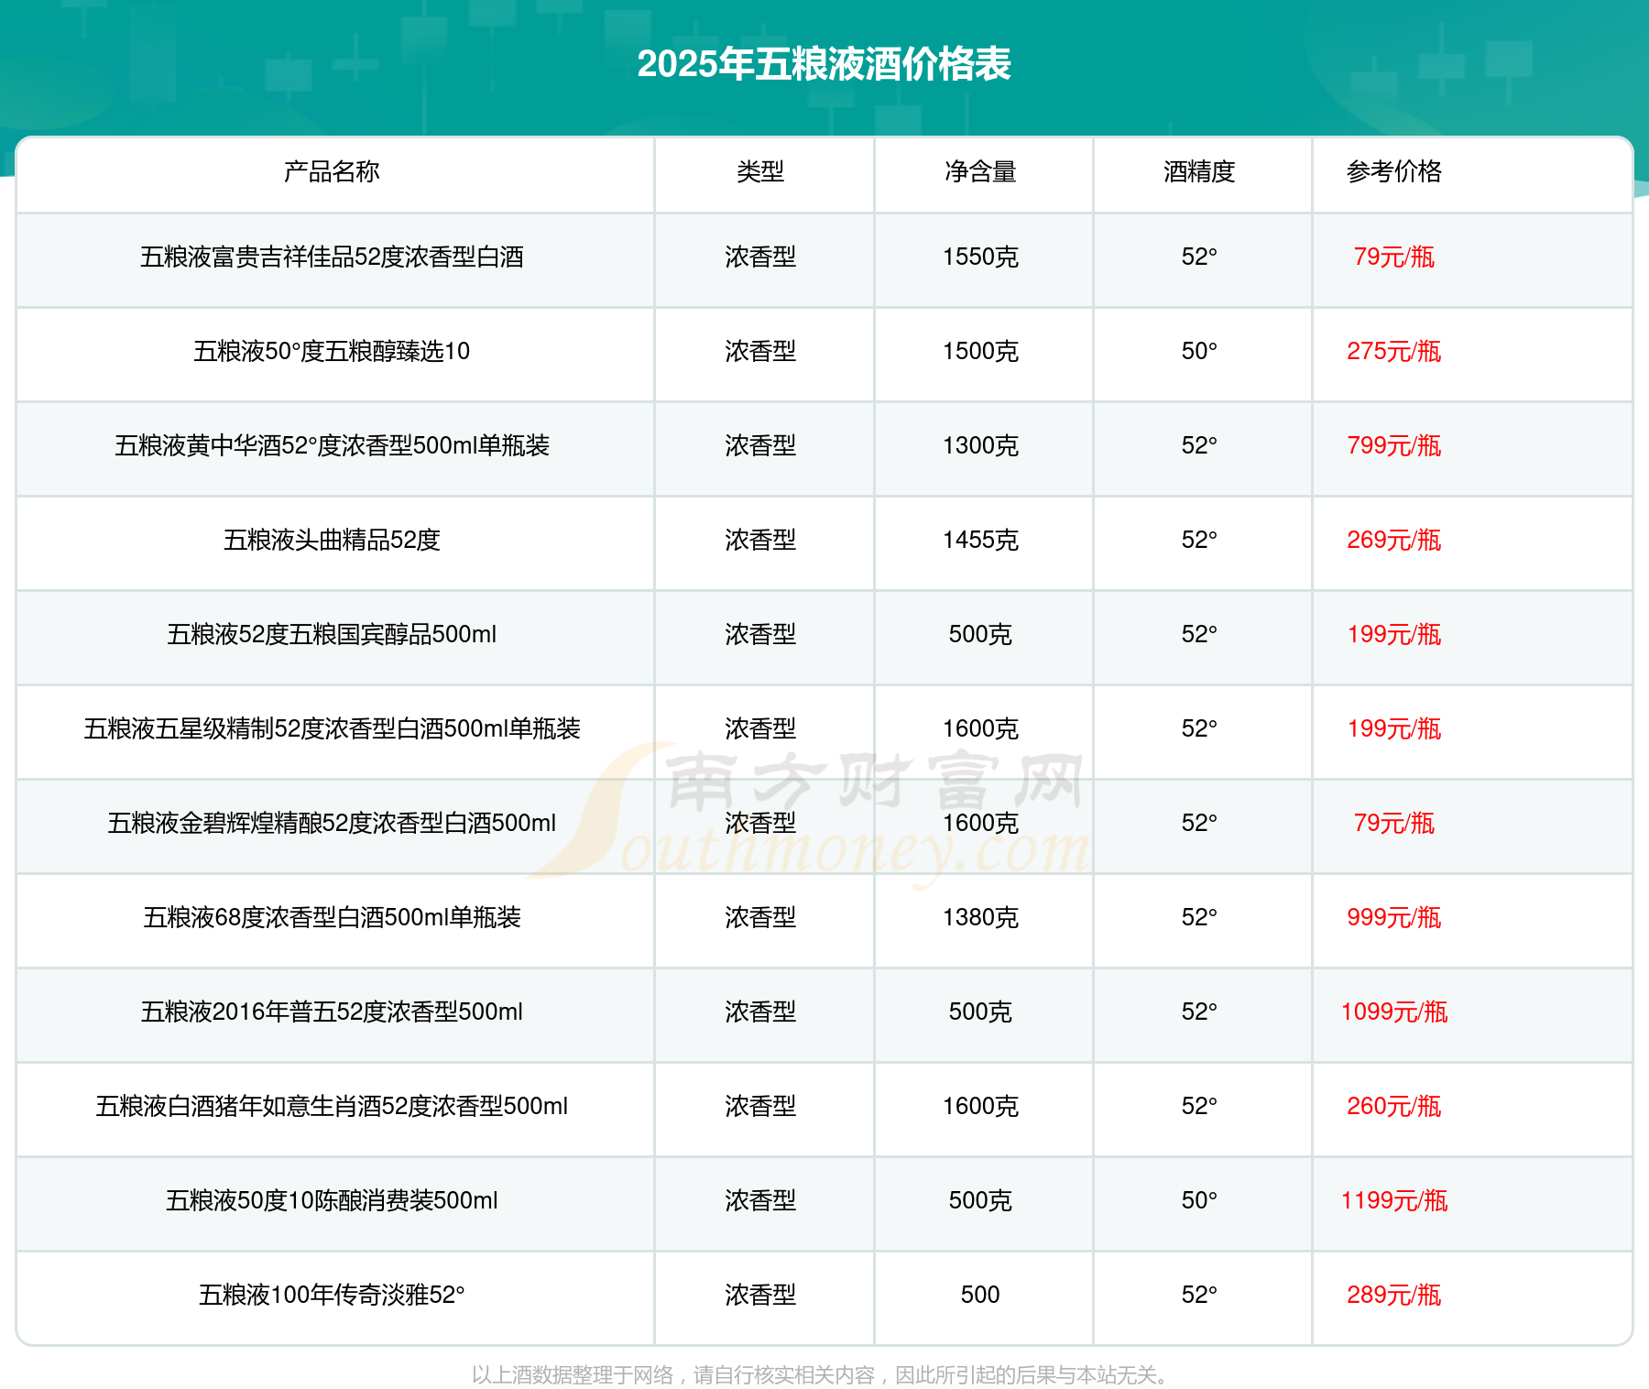This screenshot has width=1649, height=1389.
Task: Click product name 五粮液富贵吉祥佳品52度浓香型白酒
Action: [332, 257]
